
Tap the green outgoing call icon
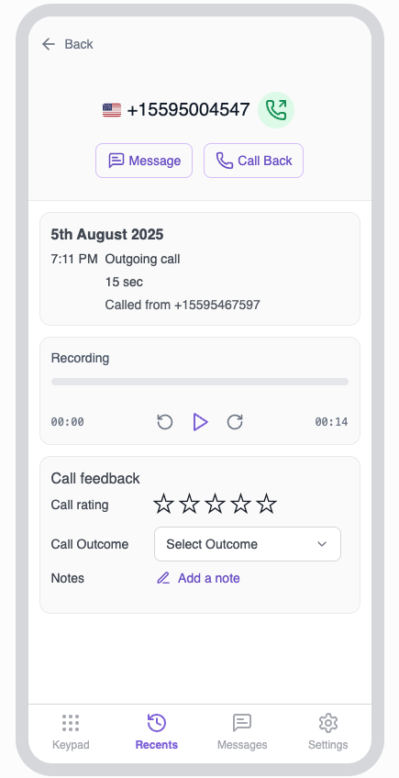click(276, 110)
